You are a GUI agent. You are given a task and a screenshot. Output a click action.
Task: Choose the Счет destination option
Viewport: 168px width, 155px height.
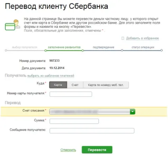click(x=75, y=85)
